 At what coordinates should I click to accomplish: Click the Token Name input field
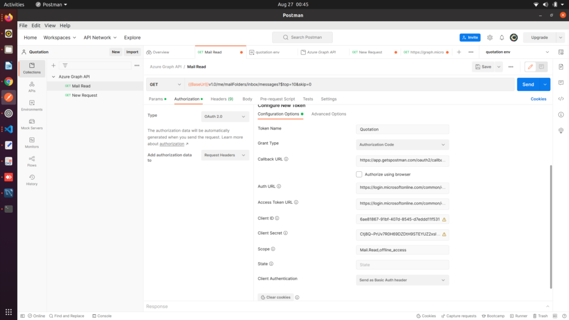pos(402,129)
